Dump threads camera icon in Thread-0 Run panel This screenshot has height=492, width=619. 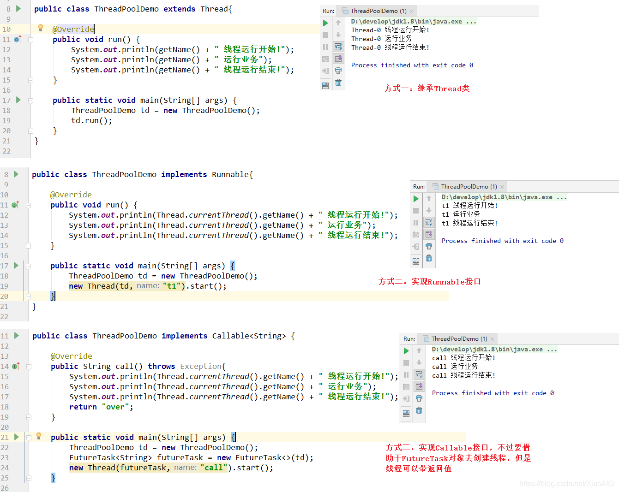325,59
